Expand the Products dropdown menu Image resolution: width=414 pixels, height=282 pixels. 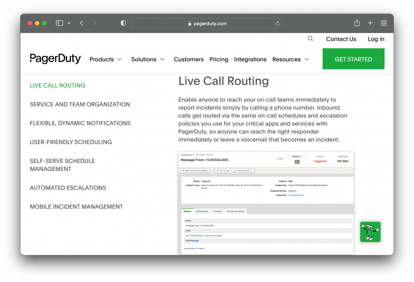(106, 59)
